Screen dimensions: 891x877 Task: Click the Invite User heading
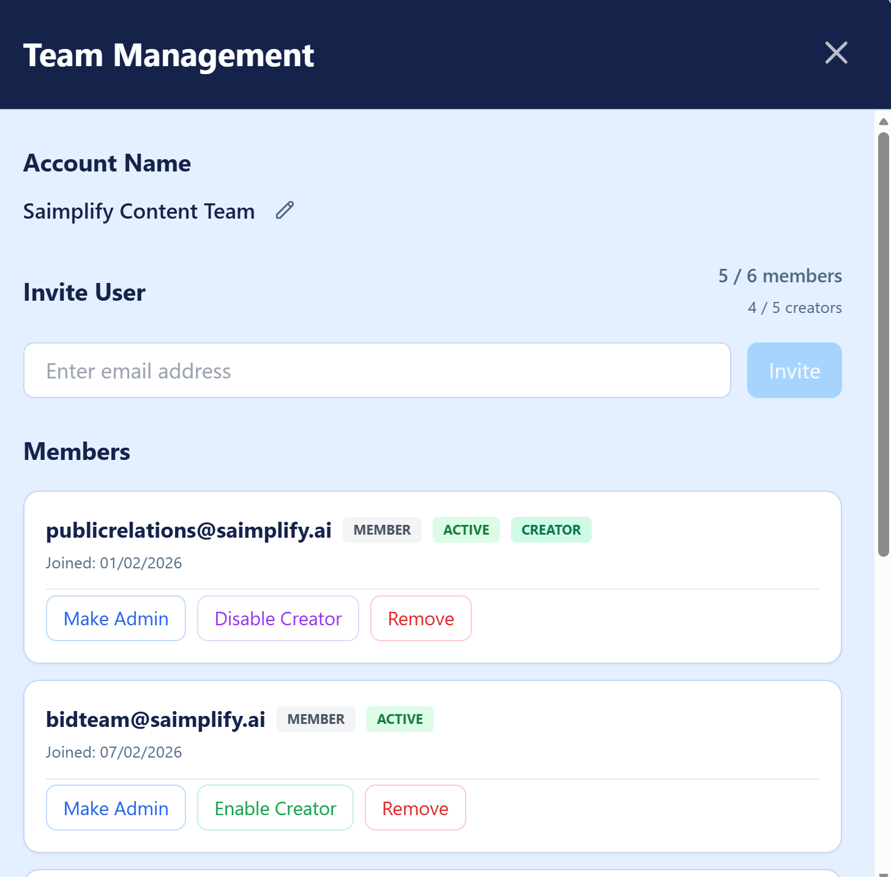pos(84,292)
